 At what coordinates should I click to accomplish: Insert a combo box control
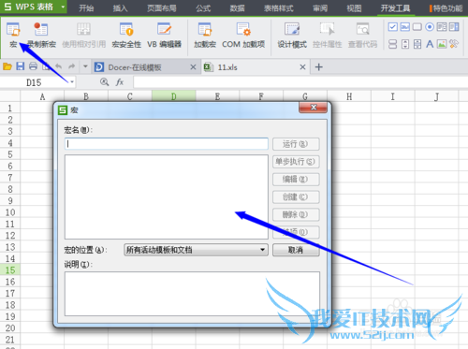[454, 27]
